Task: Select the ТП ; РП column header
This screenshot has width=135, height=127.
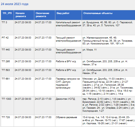Action: tap(7, 15)
